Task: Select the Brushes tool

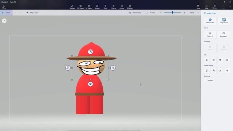Action: click(72, 7)
